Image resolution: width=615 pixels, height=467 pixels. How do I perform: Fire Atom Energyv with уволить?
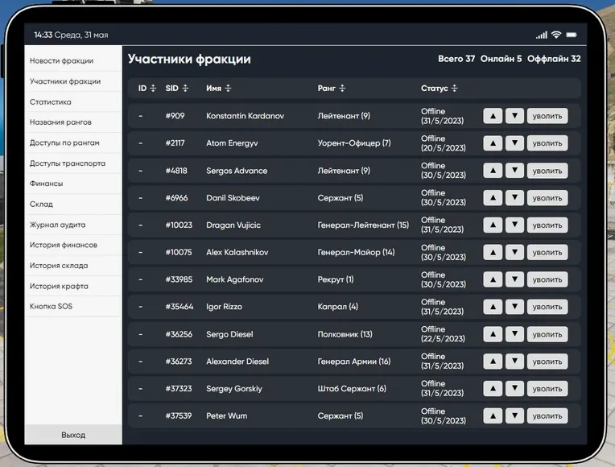(547, 143)
